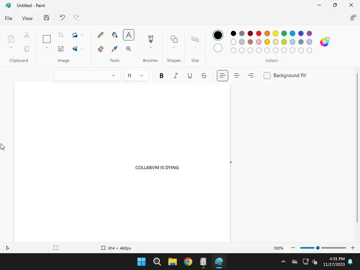Set text alignment to right
Screen dimensions: 360x270
(x=251, y=76)
